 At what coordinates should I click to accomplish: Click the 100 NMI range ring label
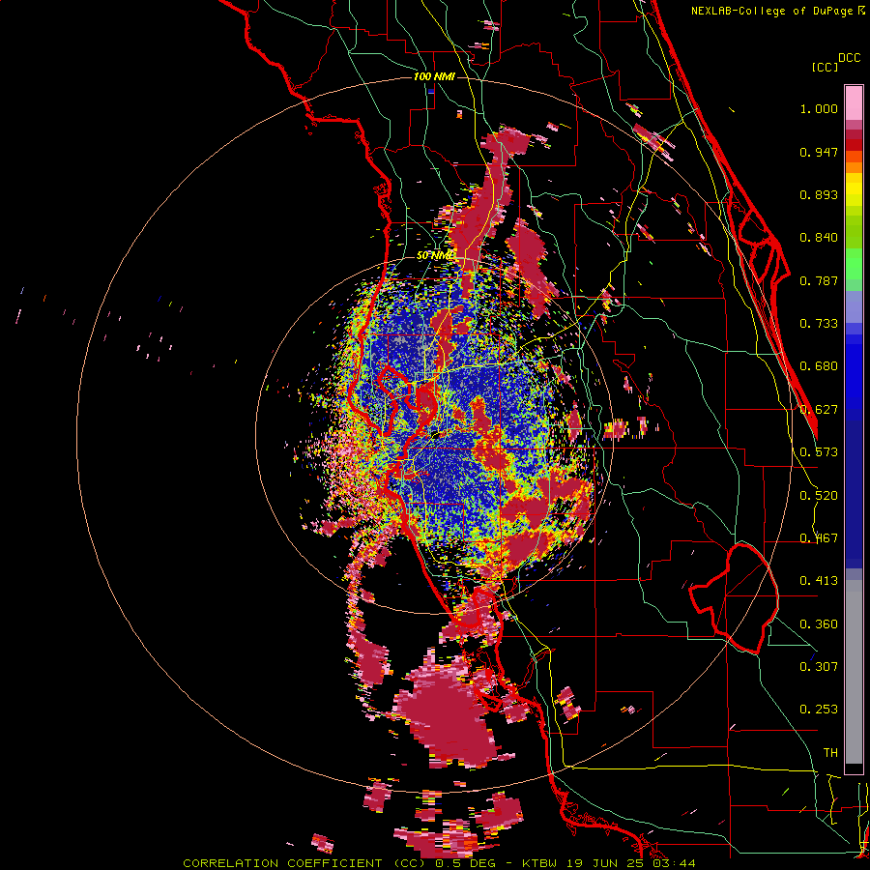434,76
